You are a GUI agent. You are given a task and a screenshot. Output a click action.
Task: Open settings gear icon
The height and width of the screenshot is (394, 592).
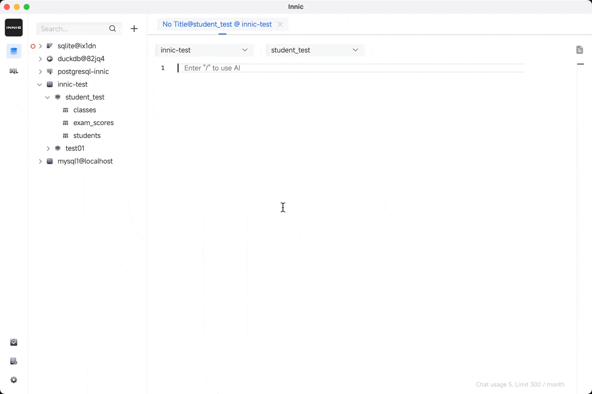(x=14, y=380)
